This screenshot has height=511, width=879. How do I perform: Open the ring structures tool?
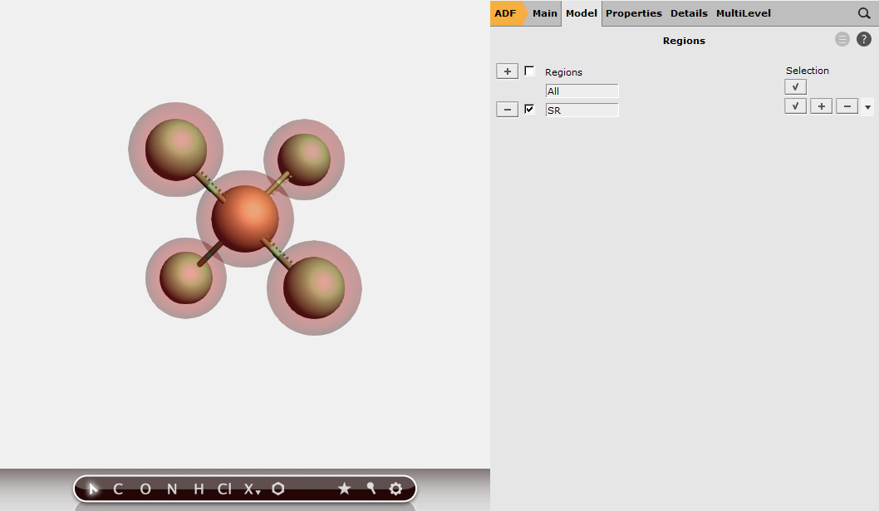(x=277, y=489)
